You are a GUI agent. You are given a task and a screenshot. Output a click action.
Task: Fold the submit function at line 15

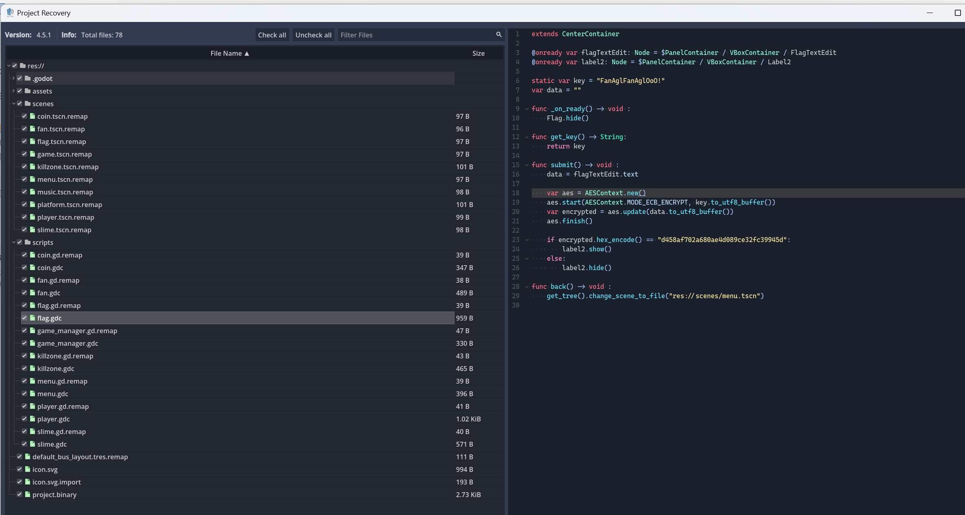coord(527,165)
